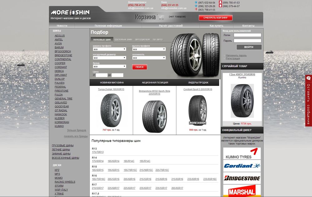The width and height of the screenshot is (312, 197).
Task: Open the 265/65R17 tire size link
Action: tap(177, 188)
